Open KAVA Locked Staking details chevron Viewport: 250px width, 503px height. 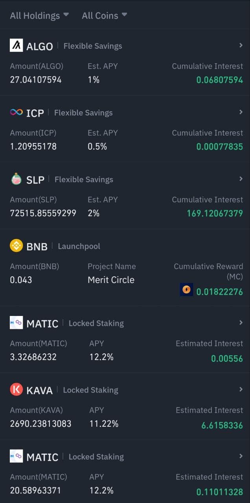point(241,390)
